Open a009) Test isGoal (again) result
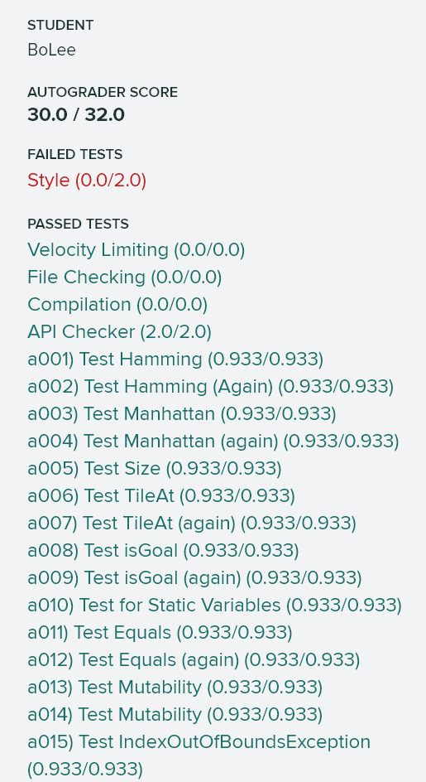426x782 pixels. pos(195,579)
